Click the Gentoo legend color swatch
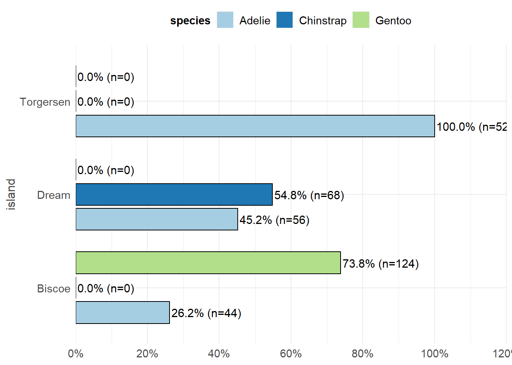Viewport: 512px width, 365px height. pyautogui.click(x=361, y=20)
